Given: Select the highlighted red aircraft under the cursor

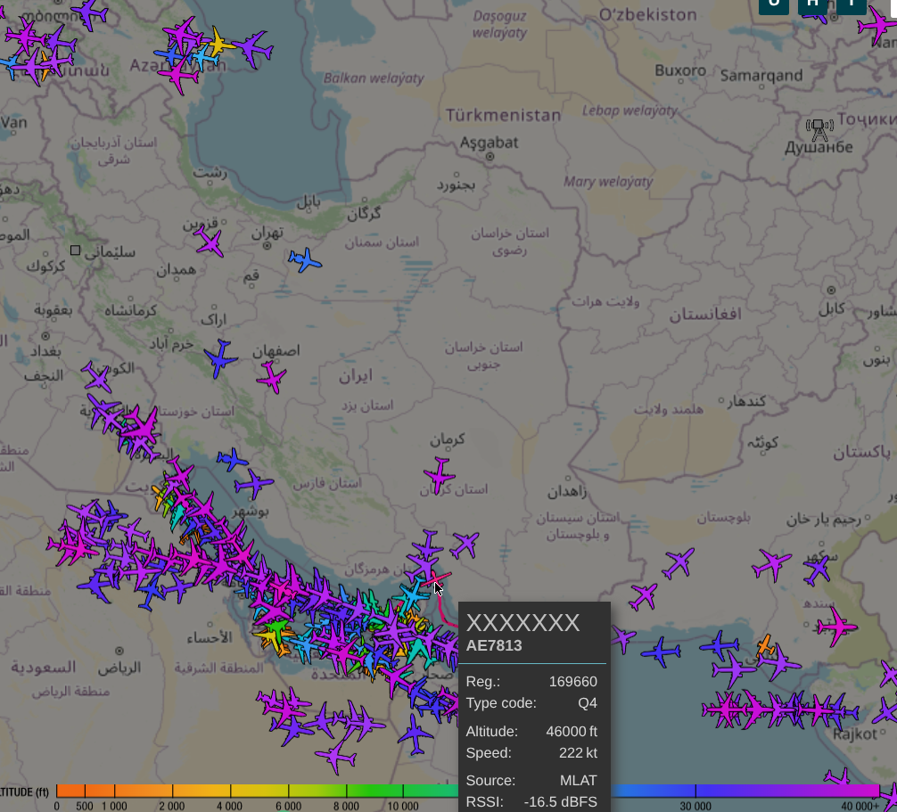Looking at the screenshot, I should click(x=437, y=578).
